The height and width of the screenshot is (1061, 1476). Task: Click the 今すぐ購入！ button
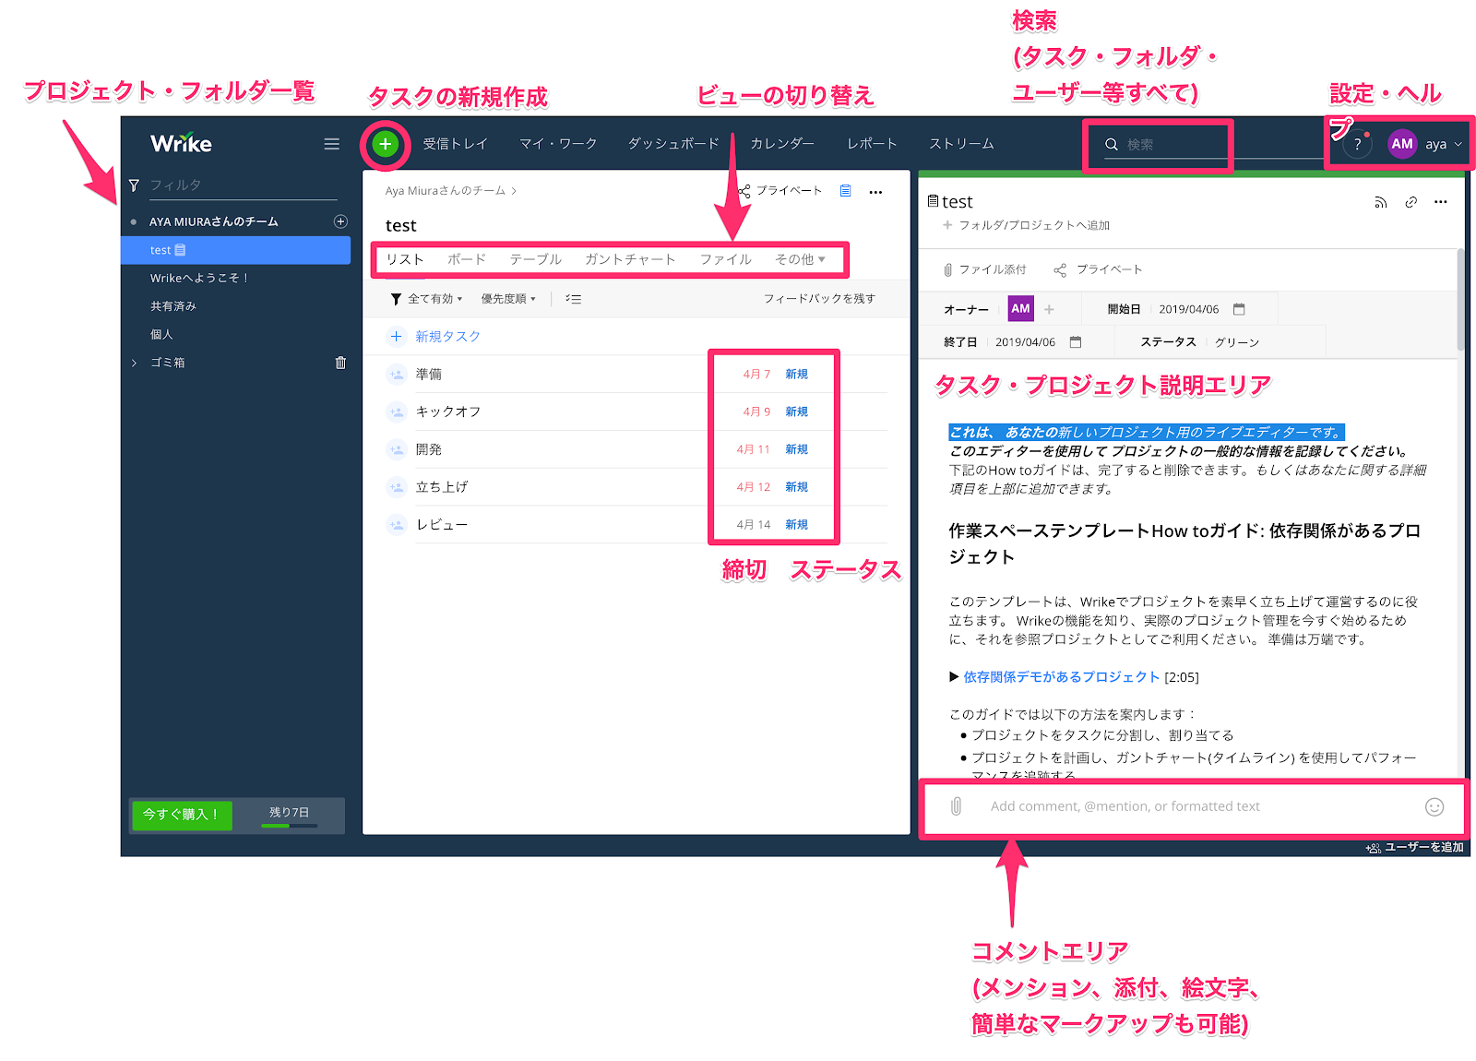coord(182,815)
